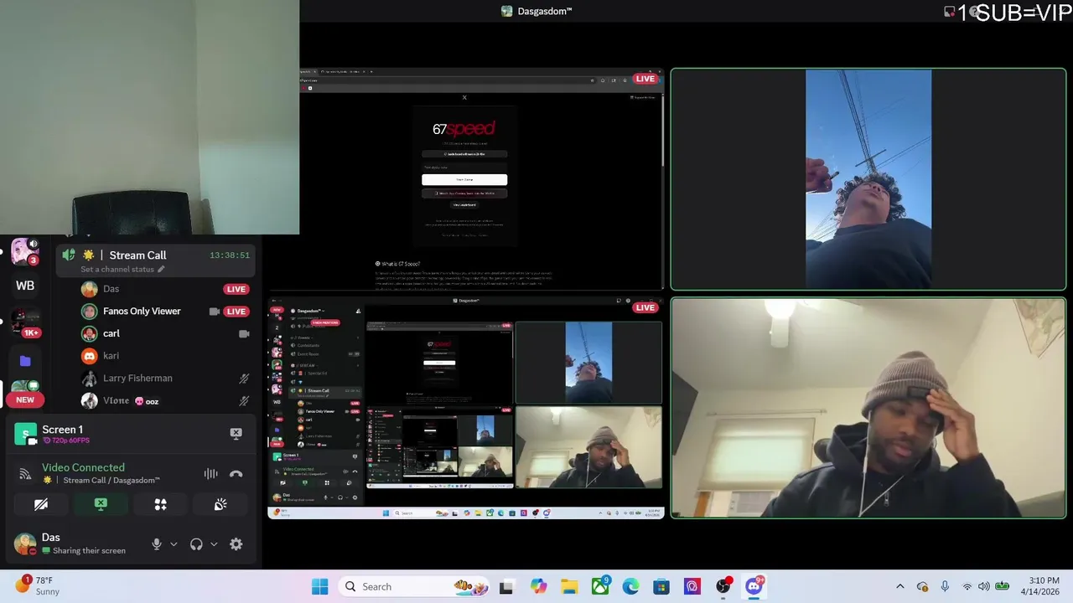1073x603 pixels.
Task: Open the WB server
Action: pyautogui.click(x=25, y=286)
